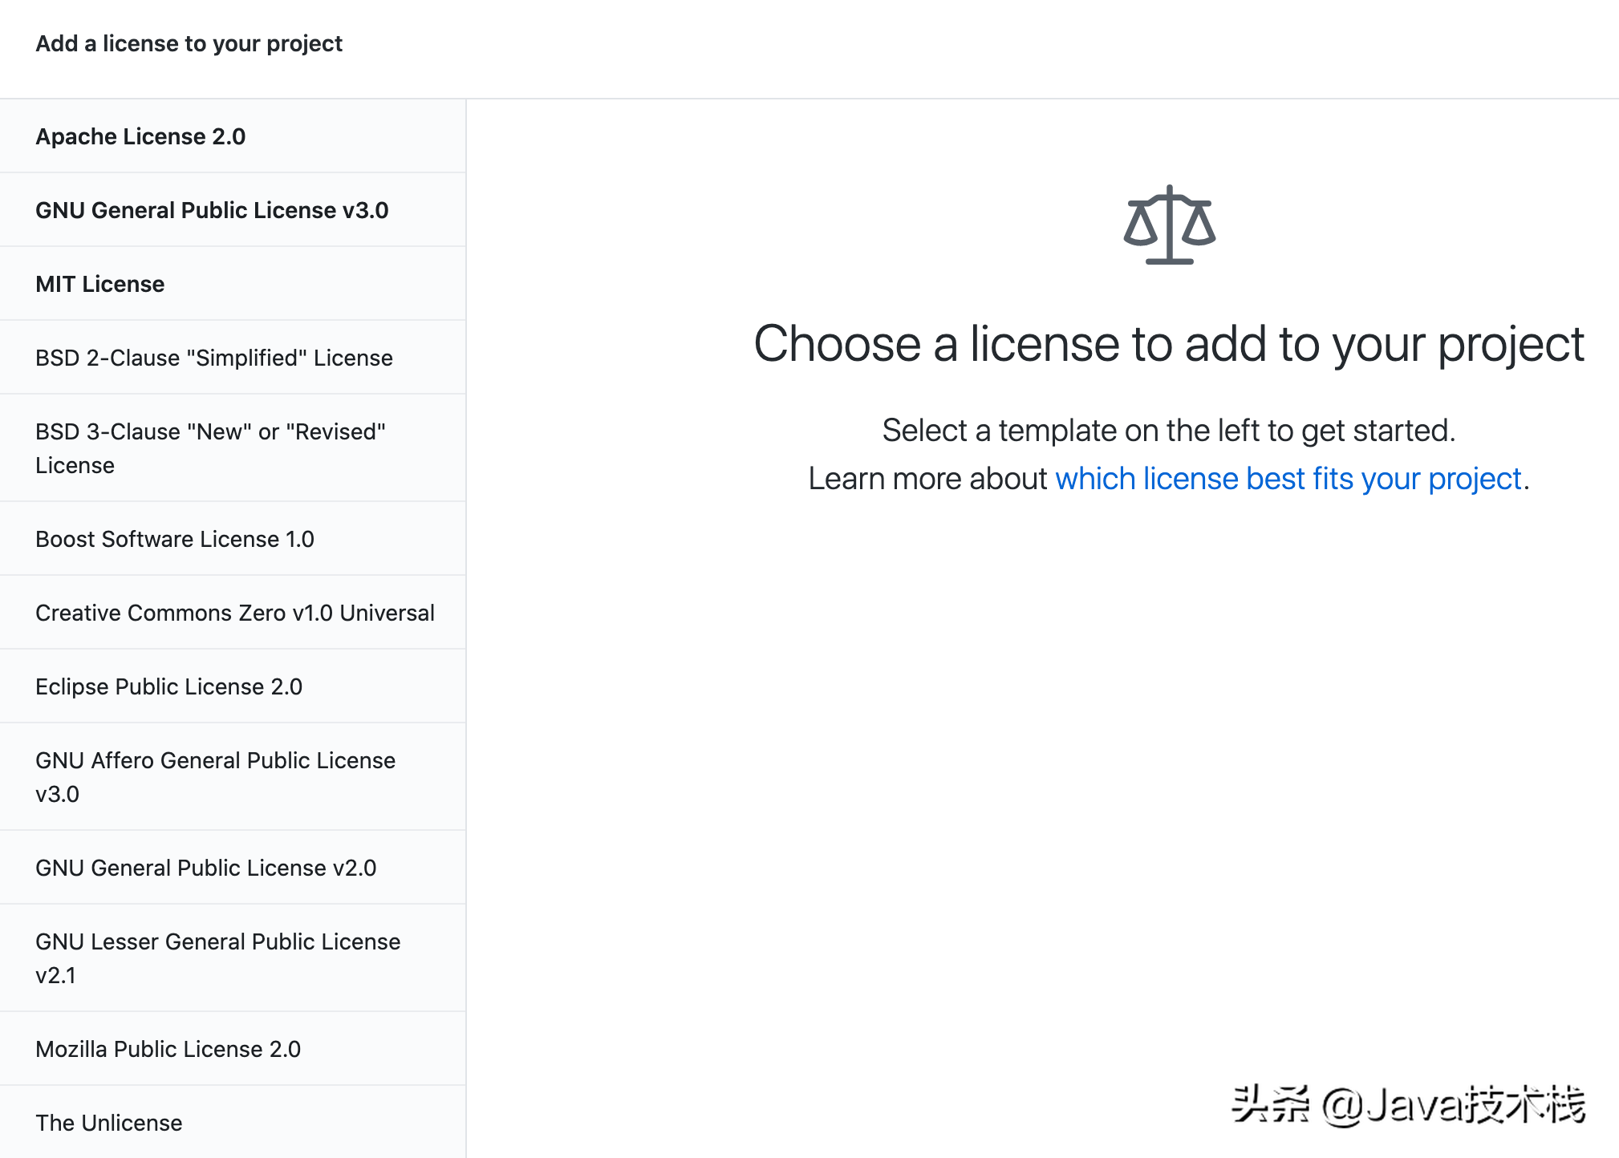Select GNU Affero General Public License v3.0
Screen dimensions: 1619x1158
(x=233, y=777)
